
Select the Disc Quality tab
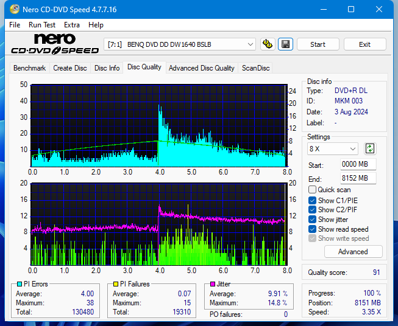[x=144, y=67]
